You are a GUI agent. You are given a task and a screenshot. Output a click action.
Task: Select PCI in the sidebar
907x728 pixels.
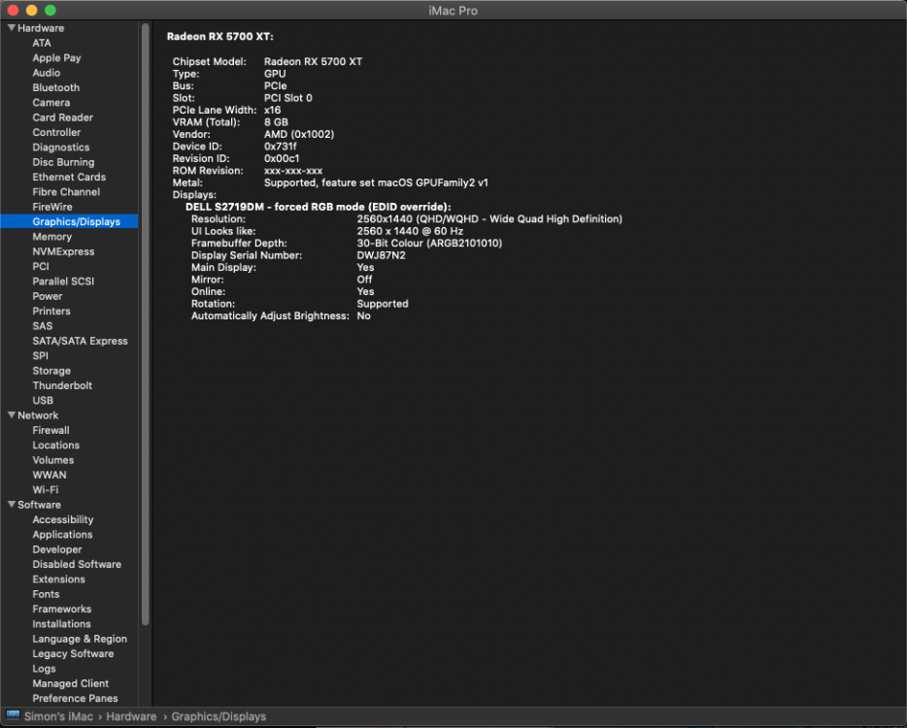point(41,267)
